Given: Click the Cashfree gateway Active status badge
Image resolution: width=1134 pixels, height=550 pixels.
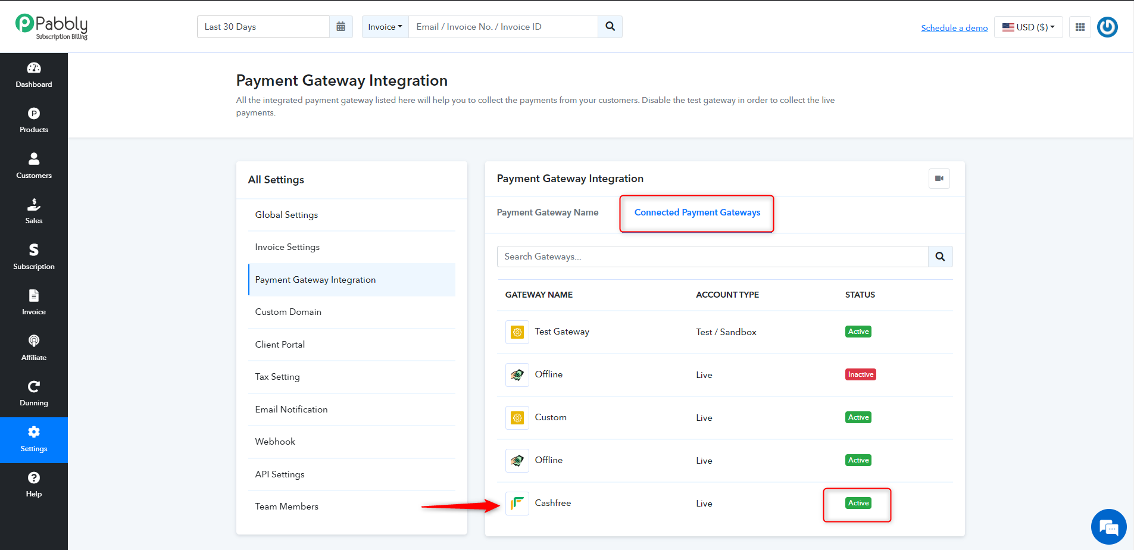Looking at the screenshot, I should pyautogui.click(x=858, y=503).
